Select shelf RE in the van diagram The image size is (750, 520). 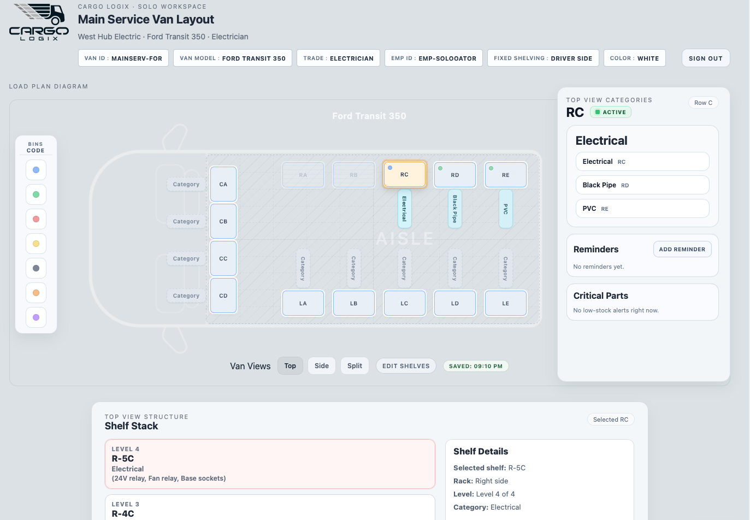(506, 175)
